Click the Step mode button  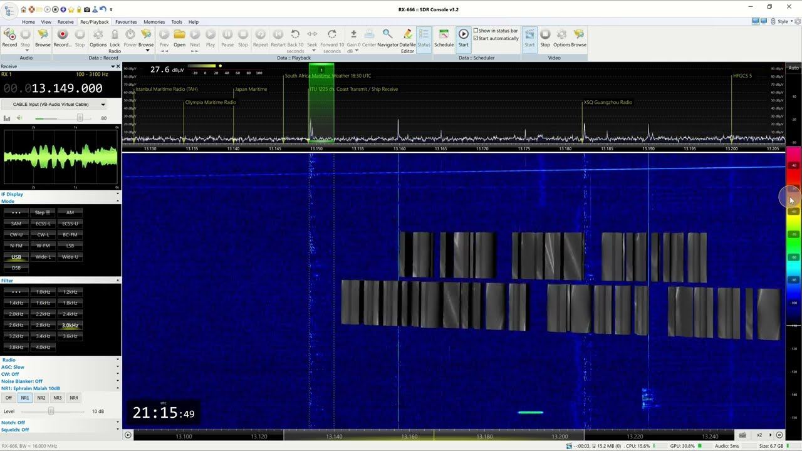43,212
